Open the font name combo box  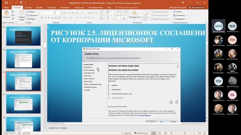coord(48,13)
